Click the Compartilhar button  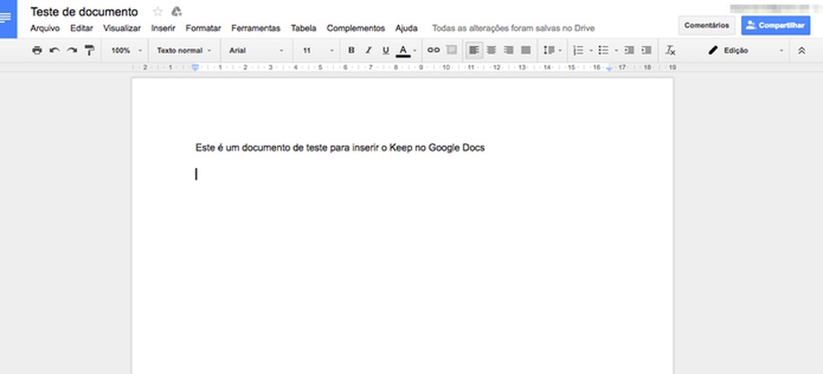point(775,25)
